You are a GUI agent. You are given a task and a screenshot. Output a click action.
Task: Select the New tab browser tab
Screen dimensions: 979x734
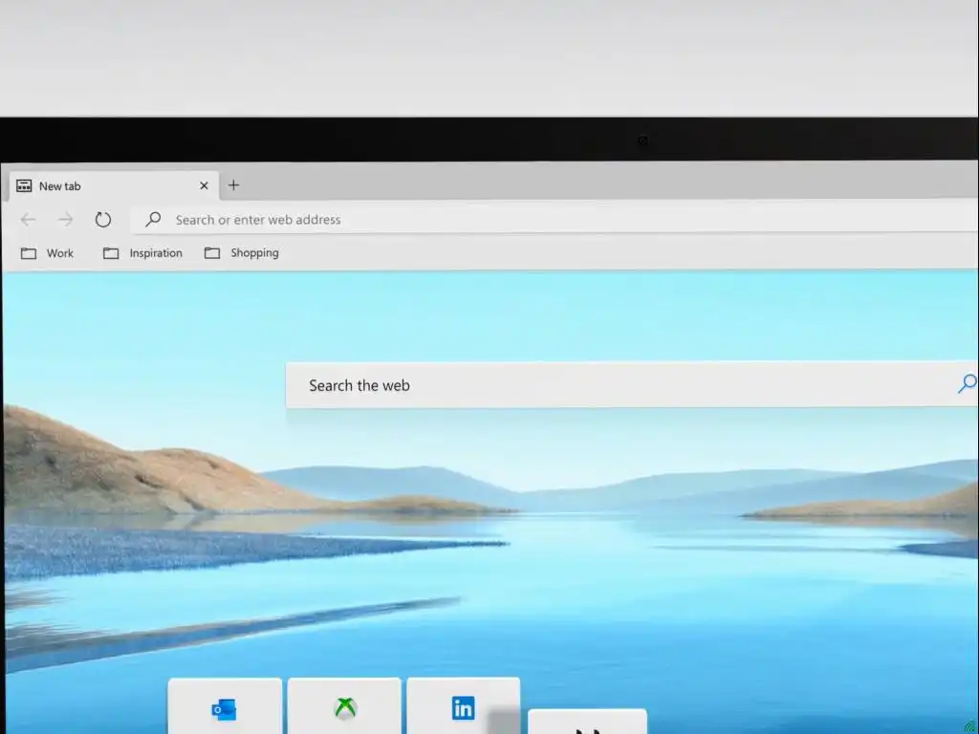pyautogui.click(x=114, y=186)
